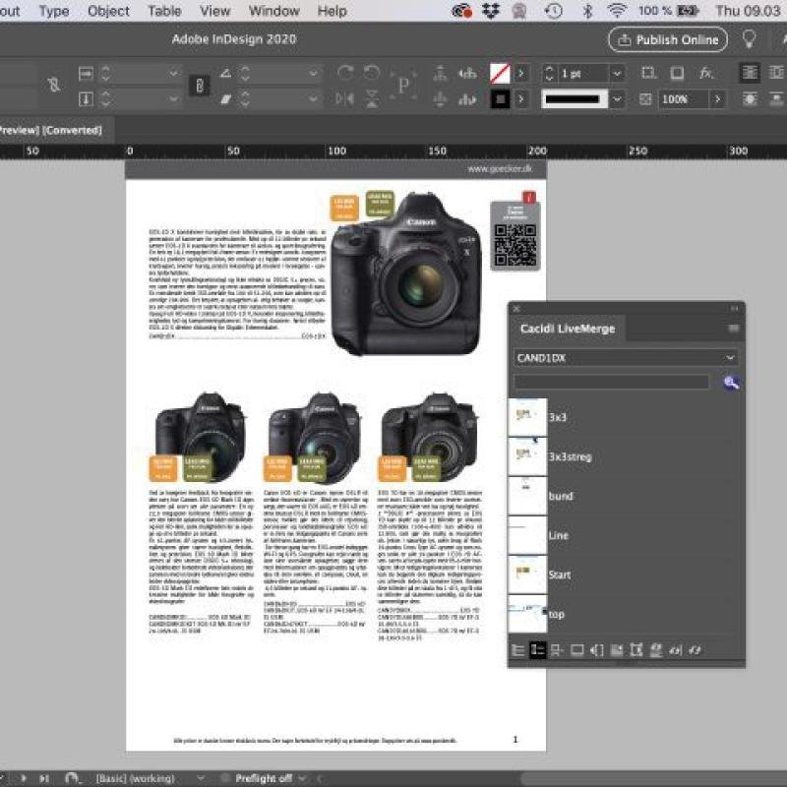Select the top template item

pyautogui.click(x=556, y=614)
